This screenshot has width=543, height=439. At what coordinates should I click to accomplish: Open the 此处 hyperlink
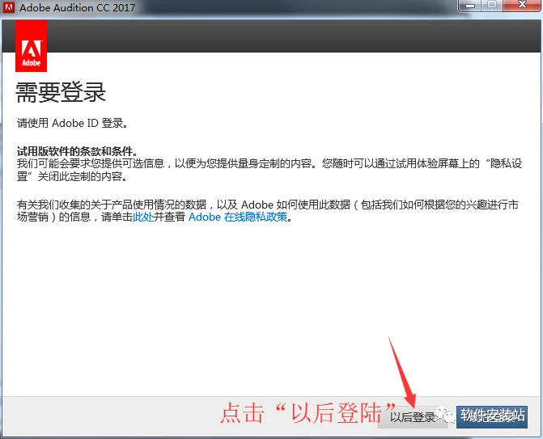click(143, 217)
